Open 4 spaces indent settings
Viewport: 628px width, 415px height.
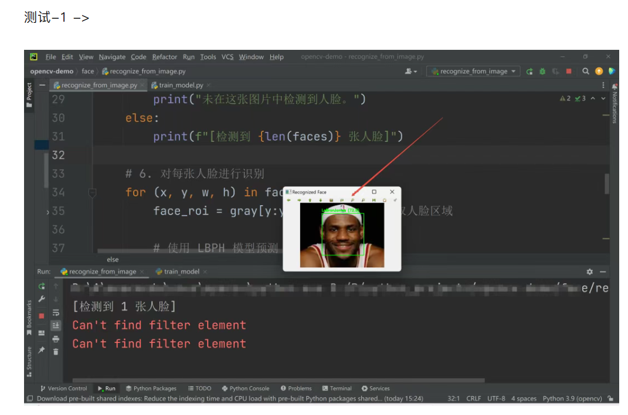[524, 399]
